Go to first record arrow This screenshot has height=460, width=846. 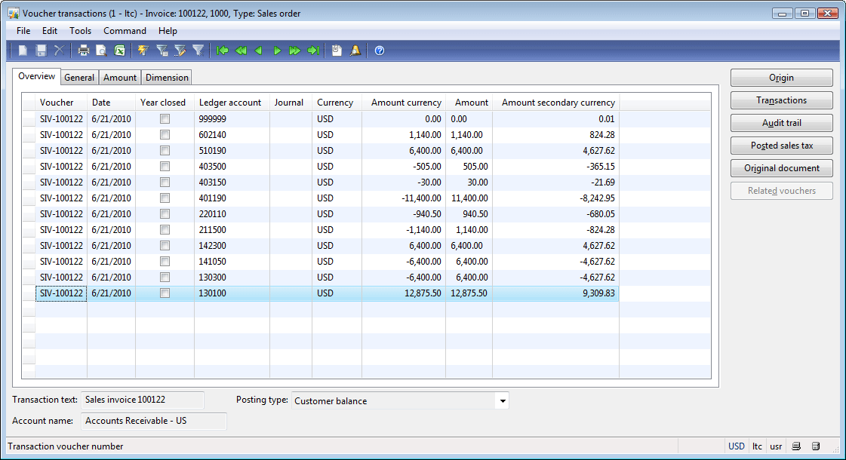(223, 51)
